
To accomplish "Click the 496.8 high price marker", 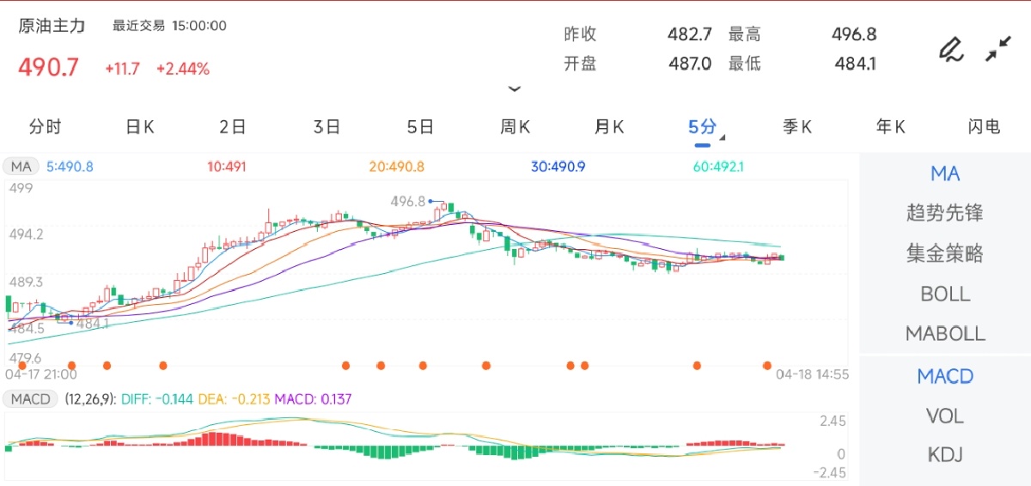I will click(409, 201).
